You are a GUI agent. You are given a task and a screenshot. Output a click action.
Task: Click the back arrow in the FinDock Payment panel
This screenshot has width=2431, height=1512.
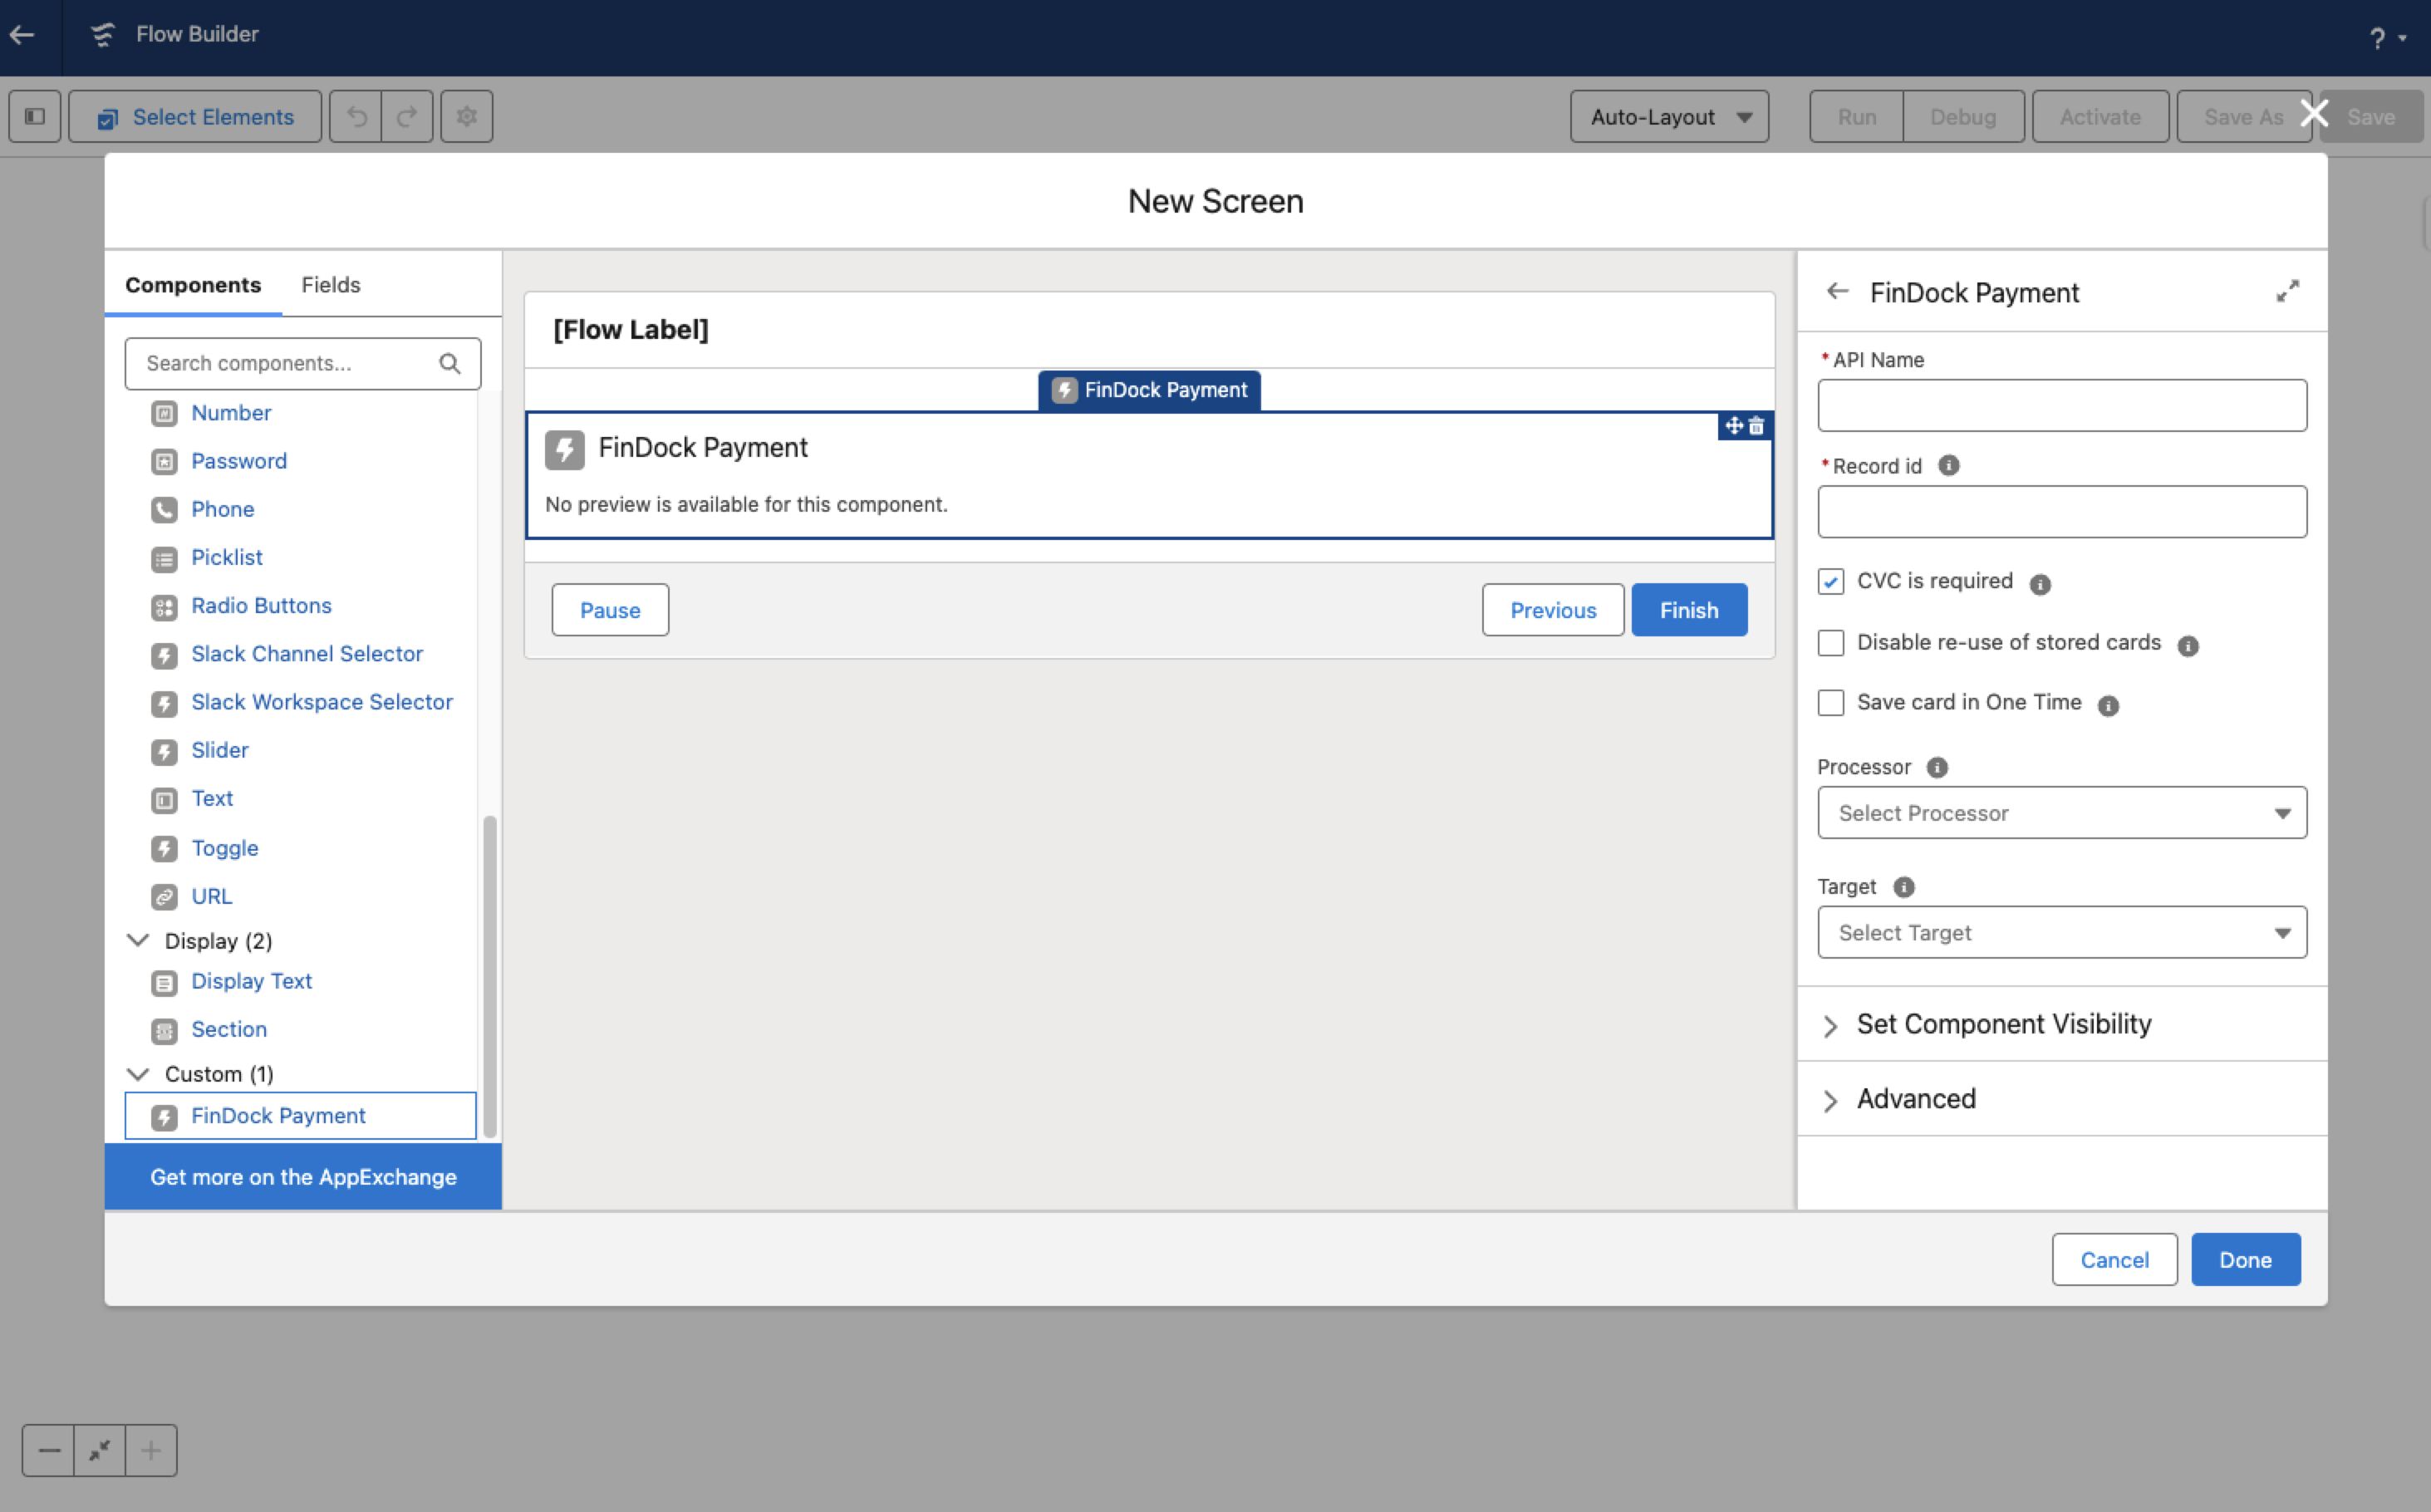click(x=1837, y=291)
